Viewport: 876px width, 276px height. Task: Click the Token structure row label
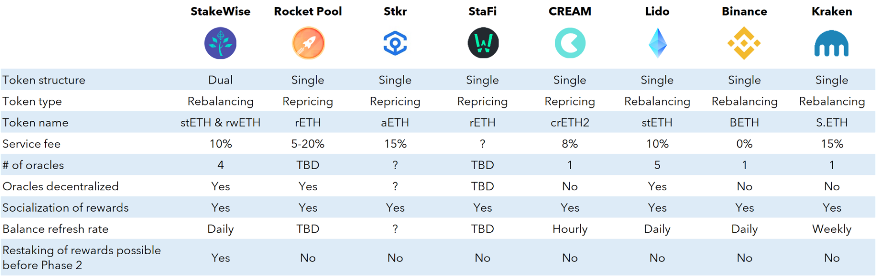click(x=44, y=80)
